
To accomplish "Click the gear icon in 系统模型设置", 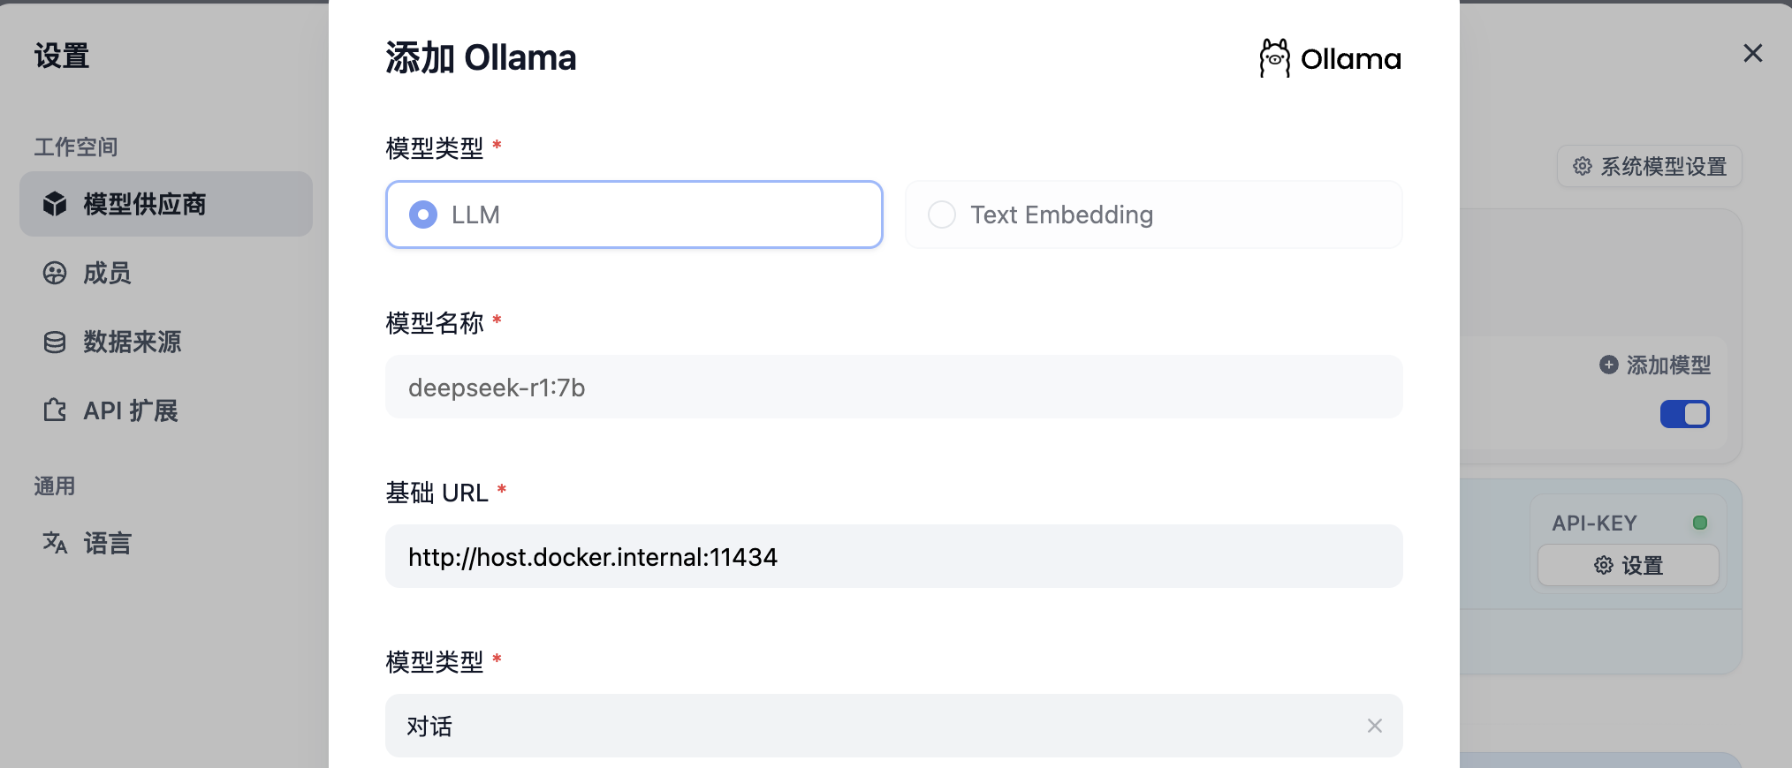I will 1582,166.
